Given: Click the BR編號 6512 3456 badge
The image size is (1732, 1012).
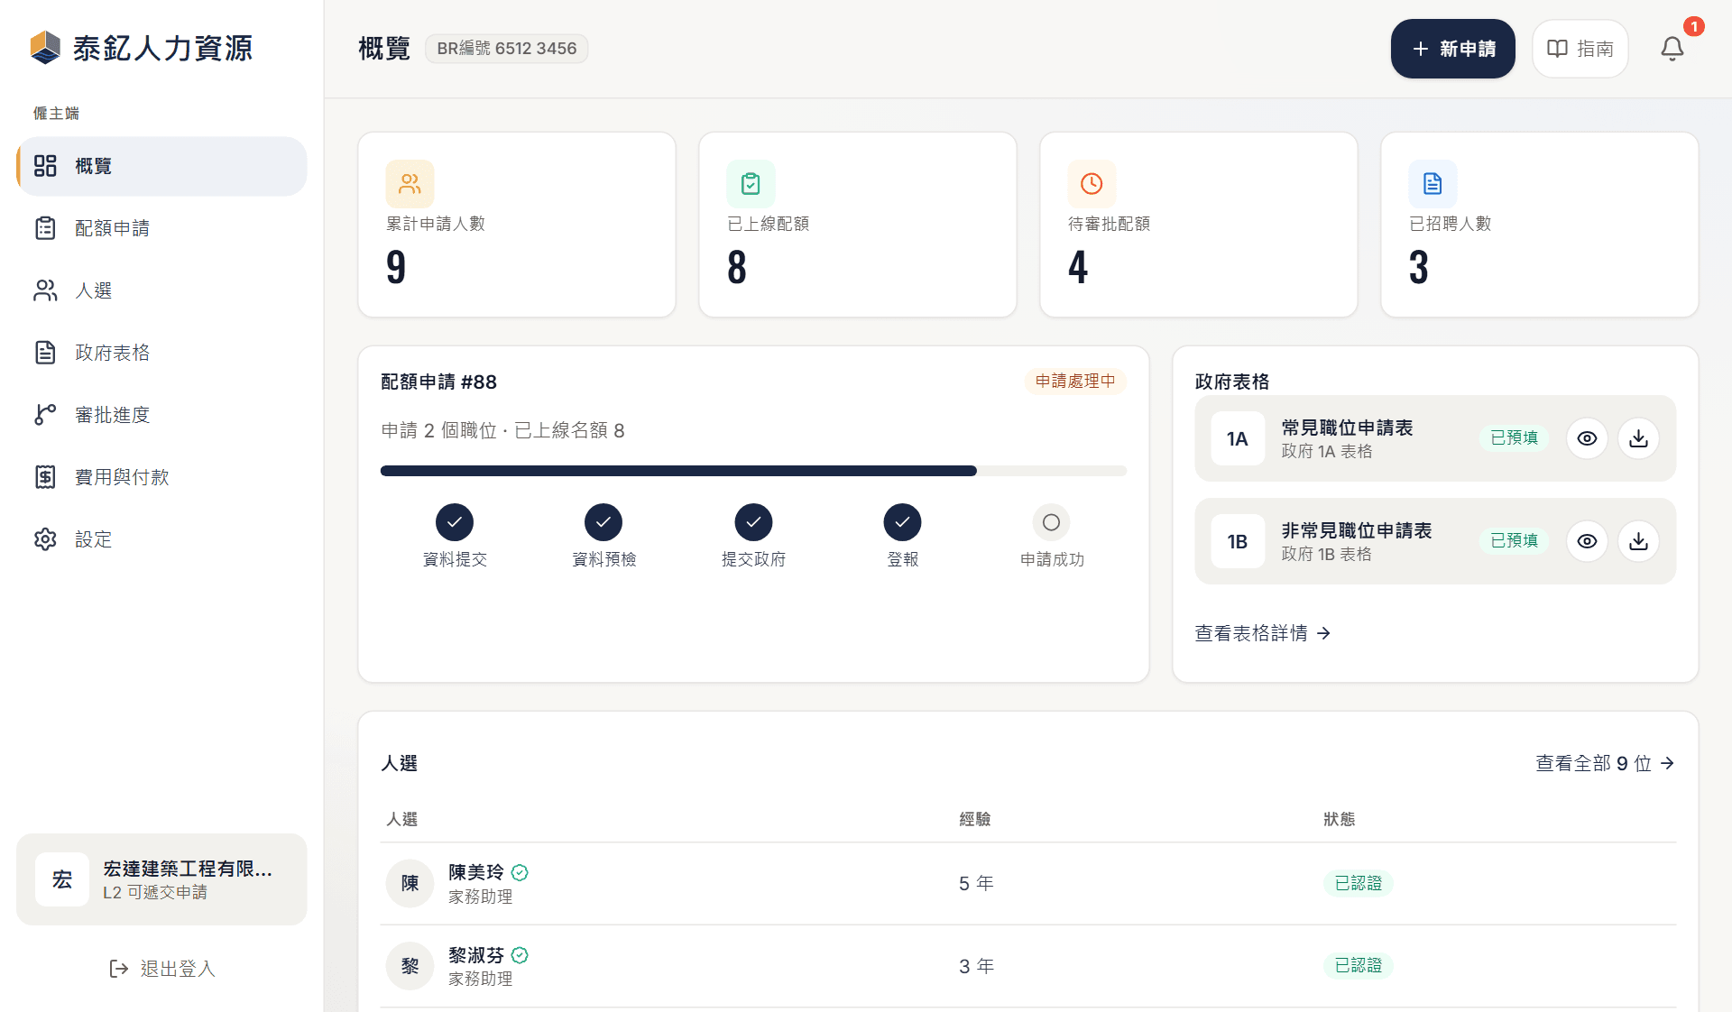Looking at the screenshot, I should (507, 49).
